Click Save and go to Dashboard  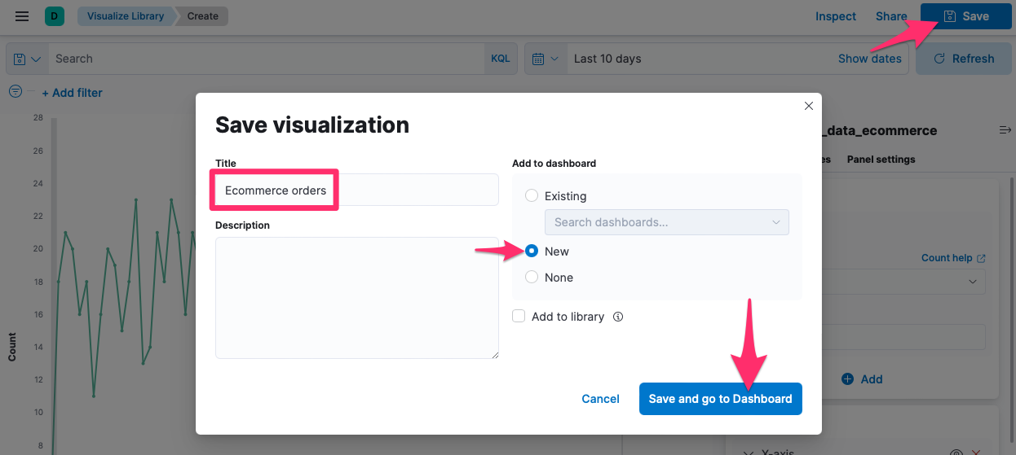click(721, 399)
